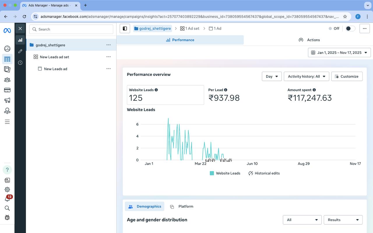Open the Meta logo home icon
The image size is (373, 233).
[7, 31]
